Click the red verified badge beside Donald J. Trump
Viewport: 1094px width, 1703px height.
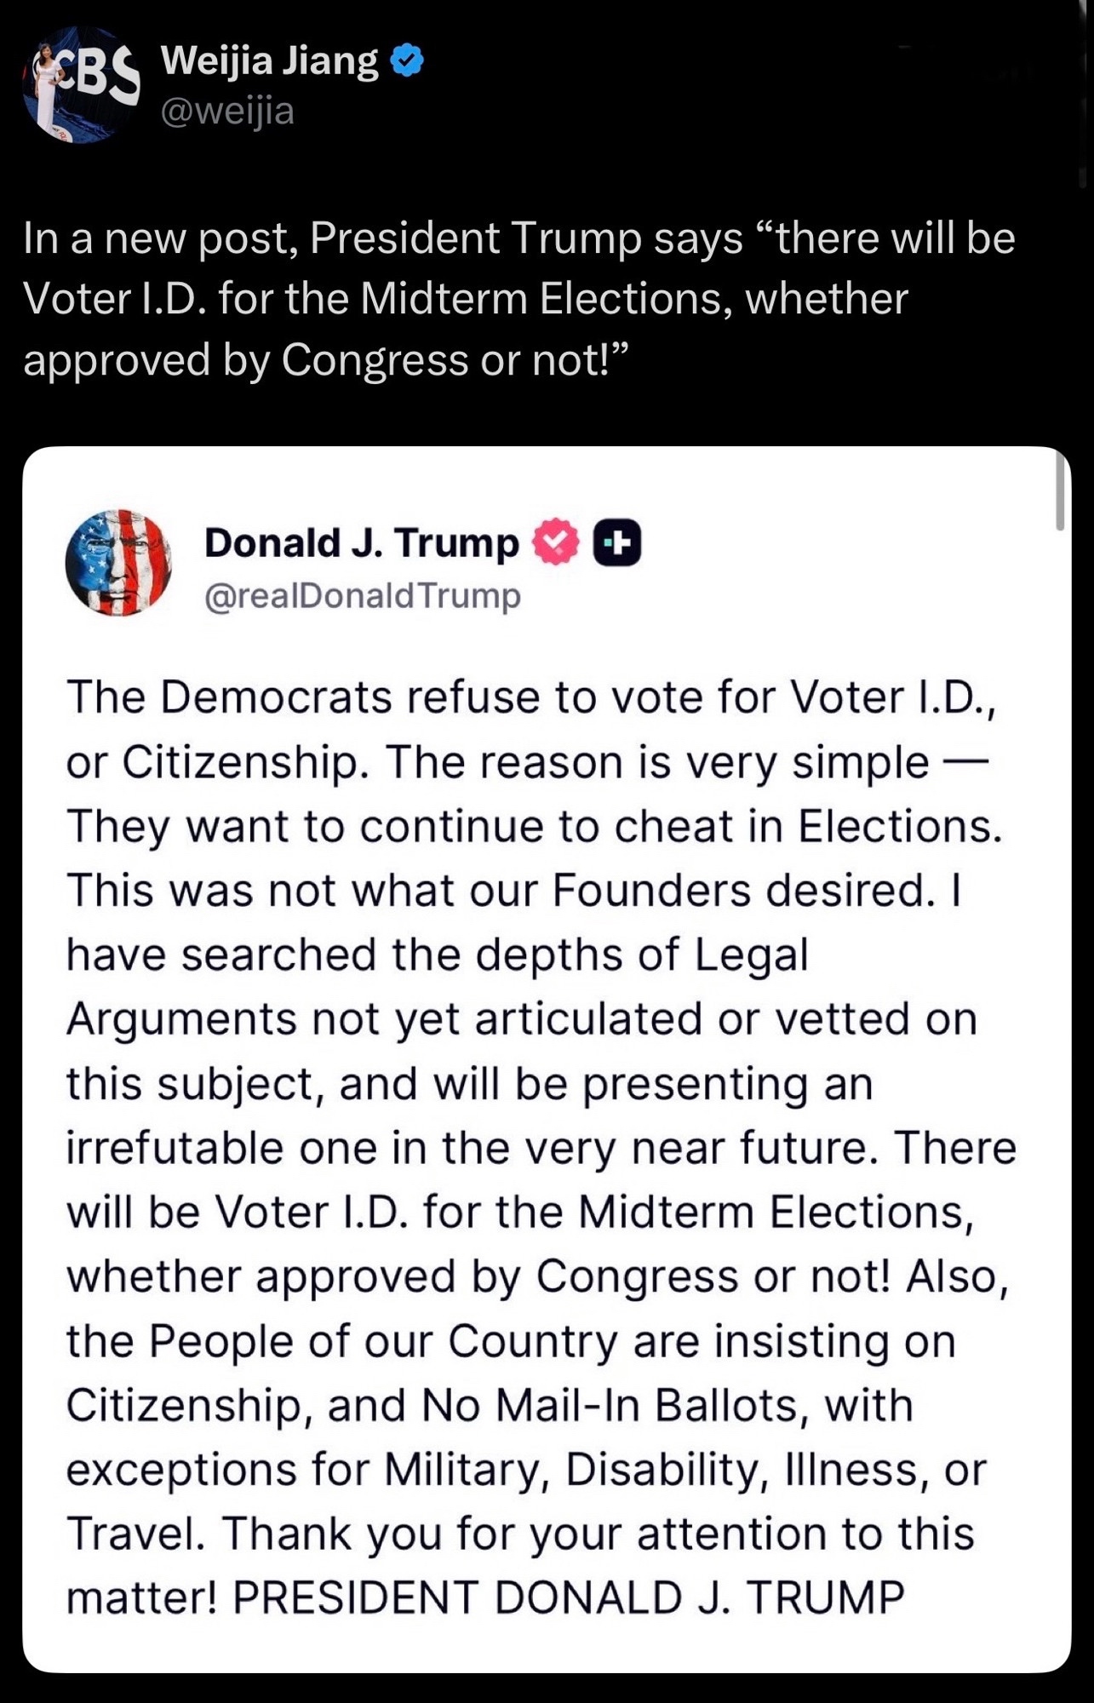[555, 542]
